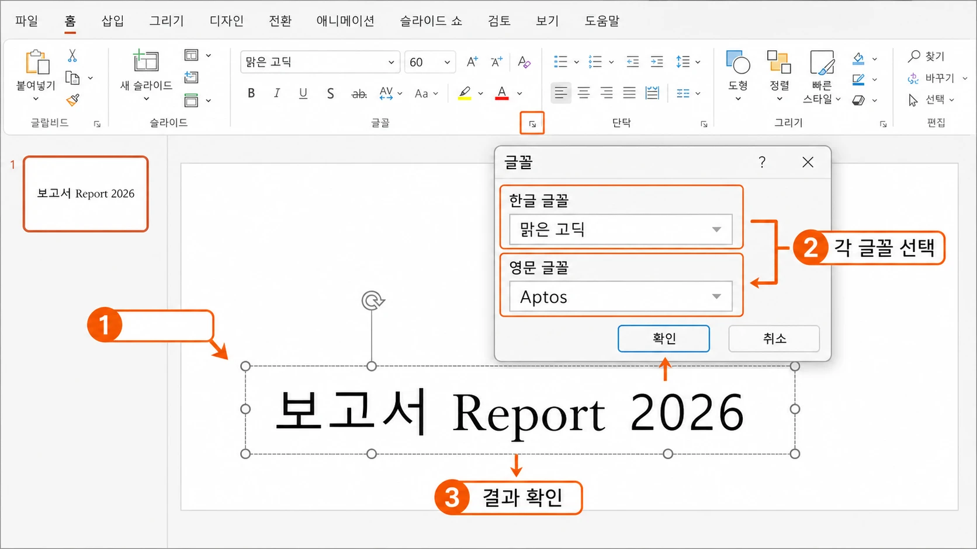Click the decrease indent icon
This screenshot has height=549, width=977.
pyautogui.click(x=632, y=62)
